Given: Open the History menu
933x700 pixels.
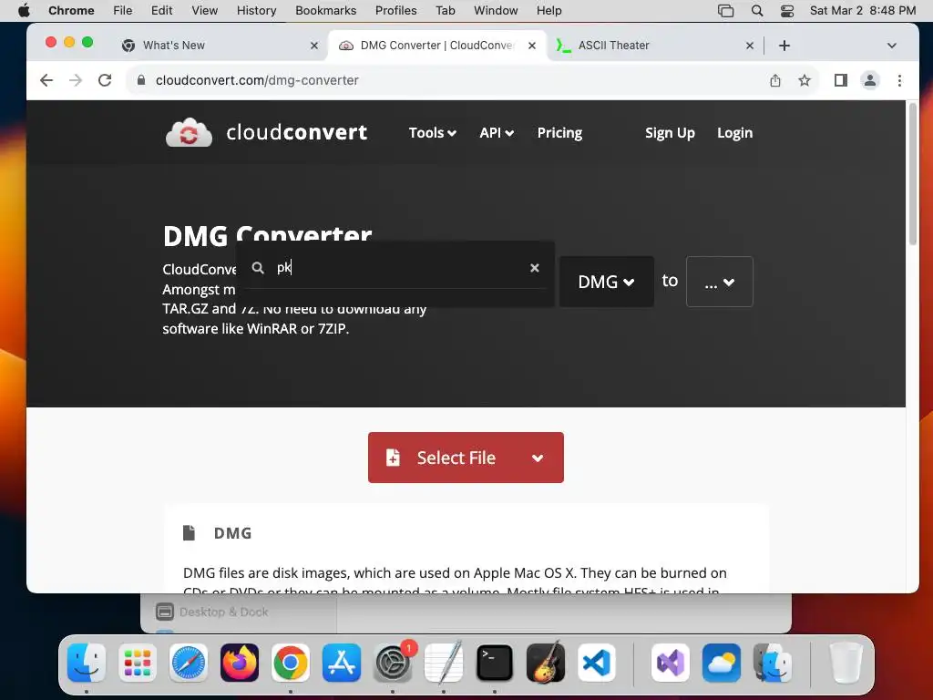Looking at the screenshot, I should pos(256,11).
